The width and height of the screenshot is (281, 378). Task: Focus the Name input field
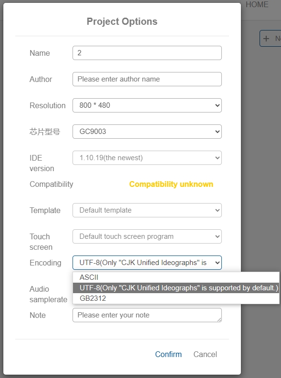147,53
